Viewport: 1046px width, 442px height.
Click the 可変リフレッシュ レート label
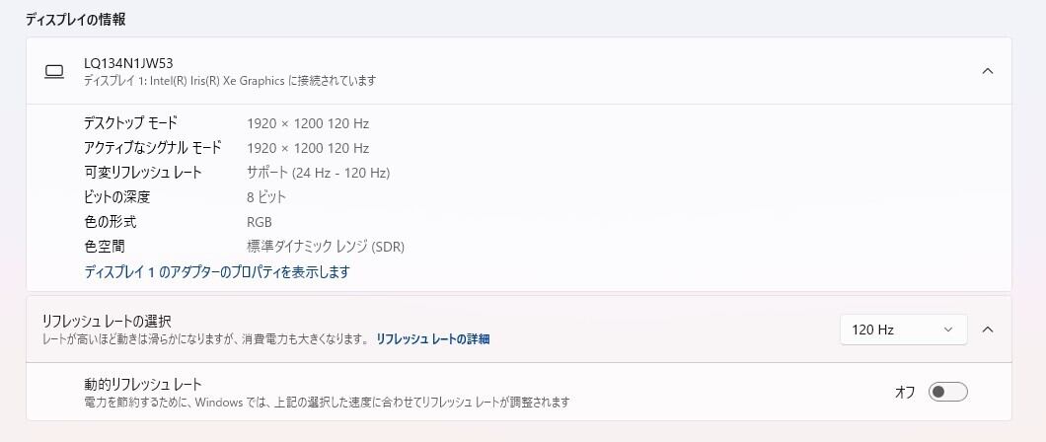[x=142, y=173]
